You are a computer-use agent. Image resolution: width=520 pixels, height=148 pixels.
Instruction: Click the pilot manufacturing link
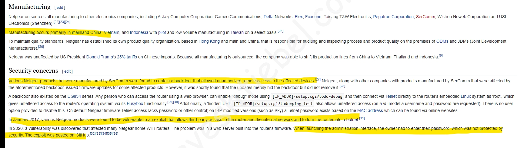pos(162,32)
